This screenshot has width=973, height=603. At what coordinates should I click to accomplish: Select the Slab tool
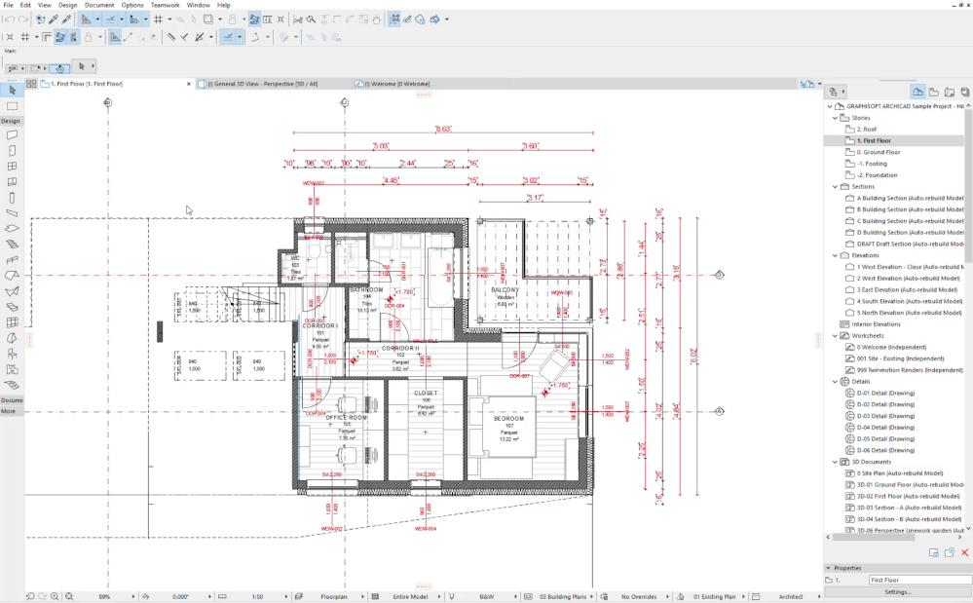pyautogui.click(x=12, y=228)
